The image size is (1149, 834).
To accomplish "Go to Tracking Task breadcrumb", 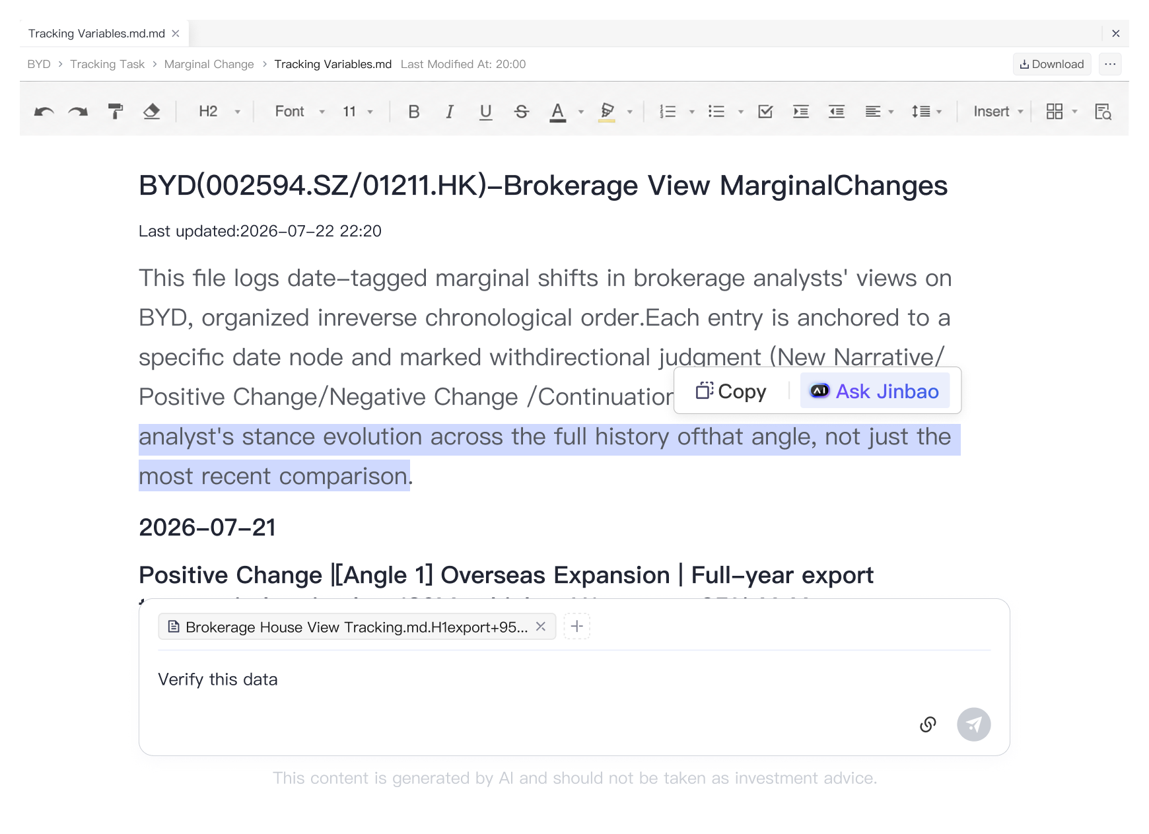I will pos(107,64).
